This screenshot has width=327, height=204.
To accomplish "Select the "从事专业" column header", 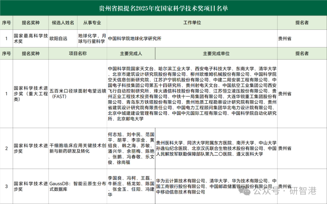I will 92,23.
